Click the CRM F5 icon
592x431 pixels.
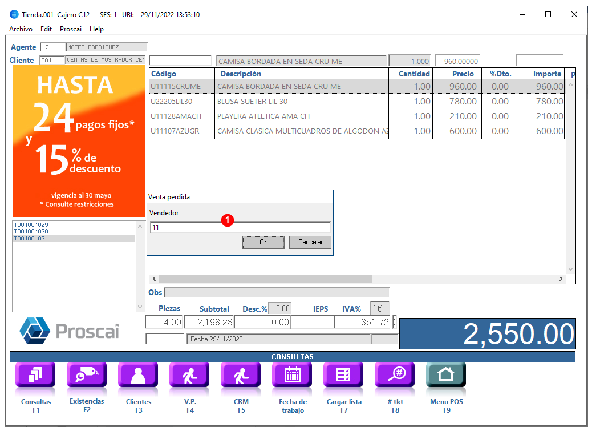click(241, 374)
